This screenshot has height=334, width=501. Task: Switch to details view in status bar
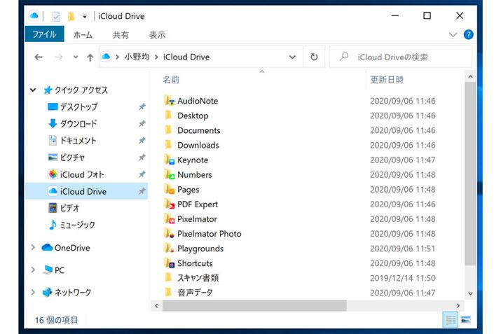click(451, 320)
